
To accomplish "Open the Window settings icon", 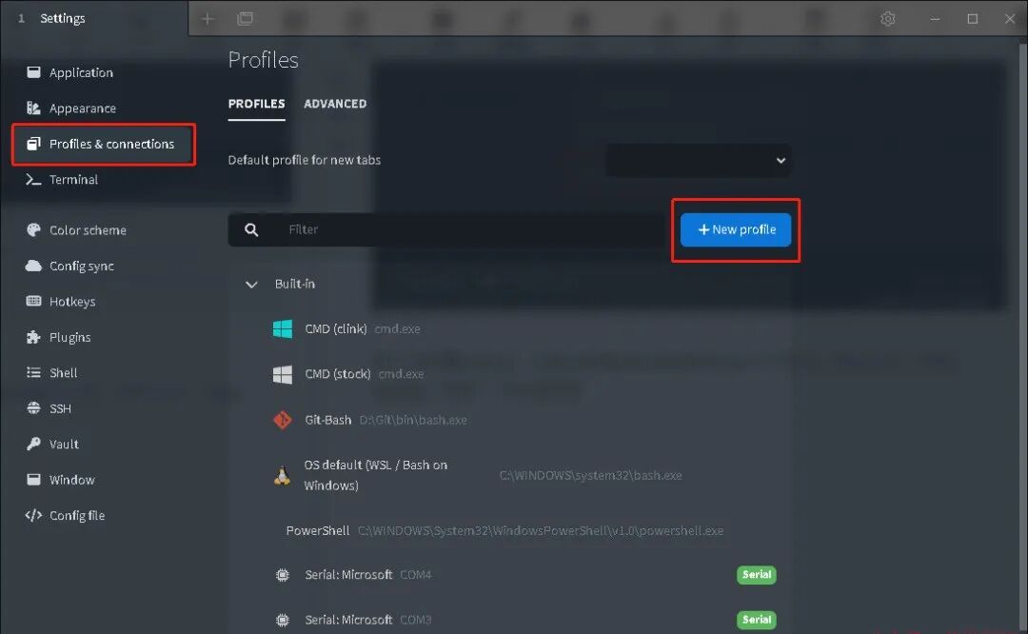I will click(x=33, y=479).
